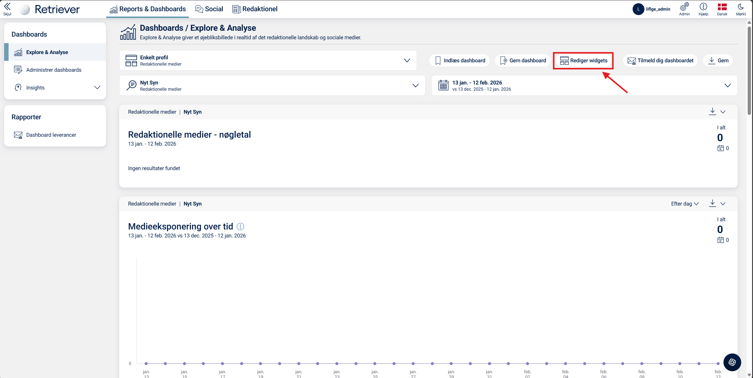Switch to the Social tab

(209, 9)
